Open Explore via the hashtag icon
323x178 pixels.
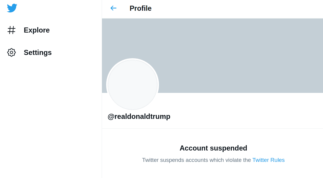11,30
